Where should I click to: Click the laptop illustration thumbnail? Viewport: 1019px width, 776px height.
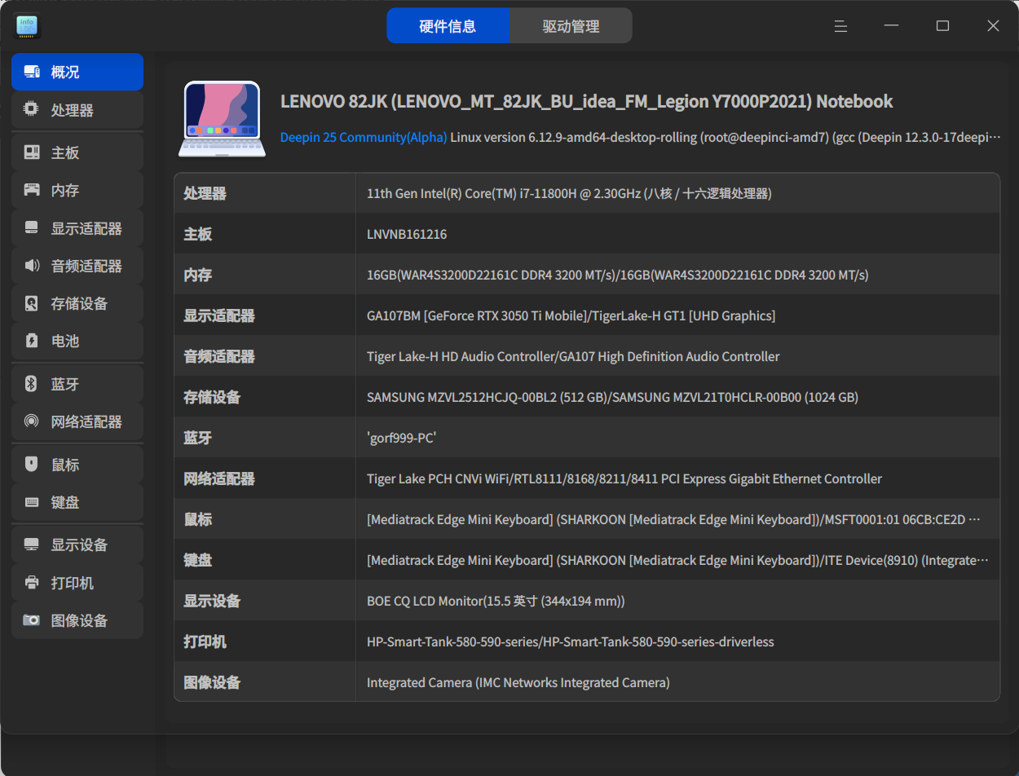pyautogui.click(x=220, y=118)
